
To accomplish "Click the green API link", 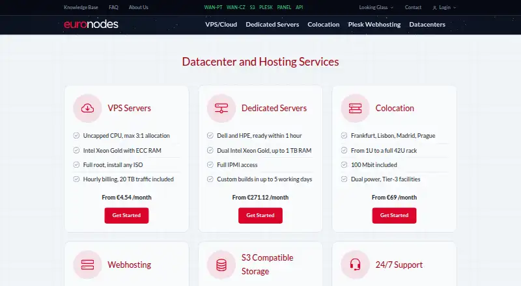I will pos(300,7).
